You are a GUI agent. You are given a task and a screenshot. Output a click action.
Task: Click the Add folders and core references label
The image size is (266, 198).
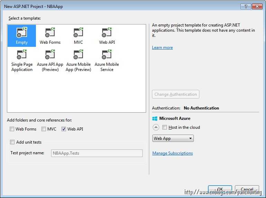39,120
